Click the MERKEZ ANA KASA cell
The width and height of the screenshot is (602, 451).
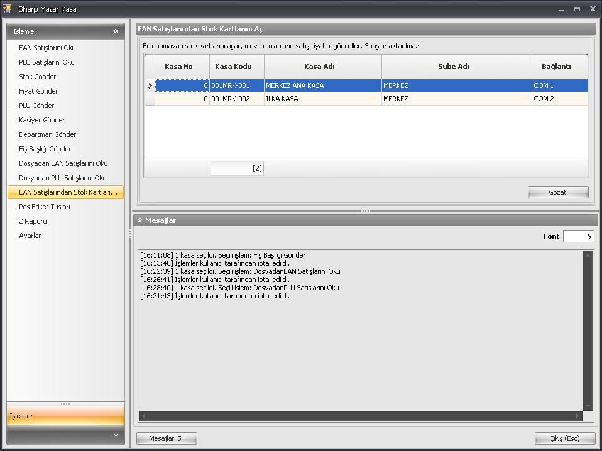pos(323,85)
